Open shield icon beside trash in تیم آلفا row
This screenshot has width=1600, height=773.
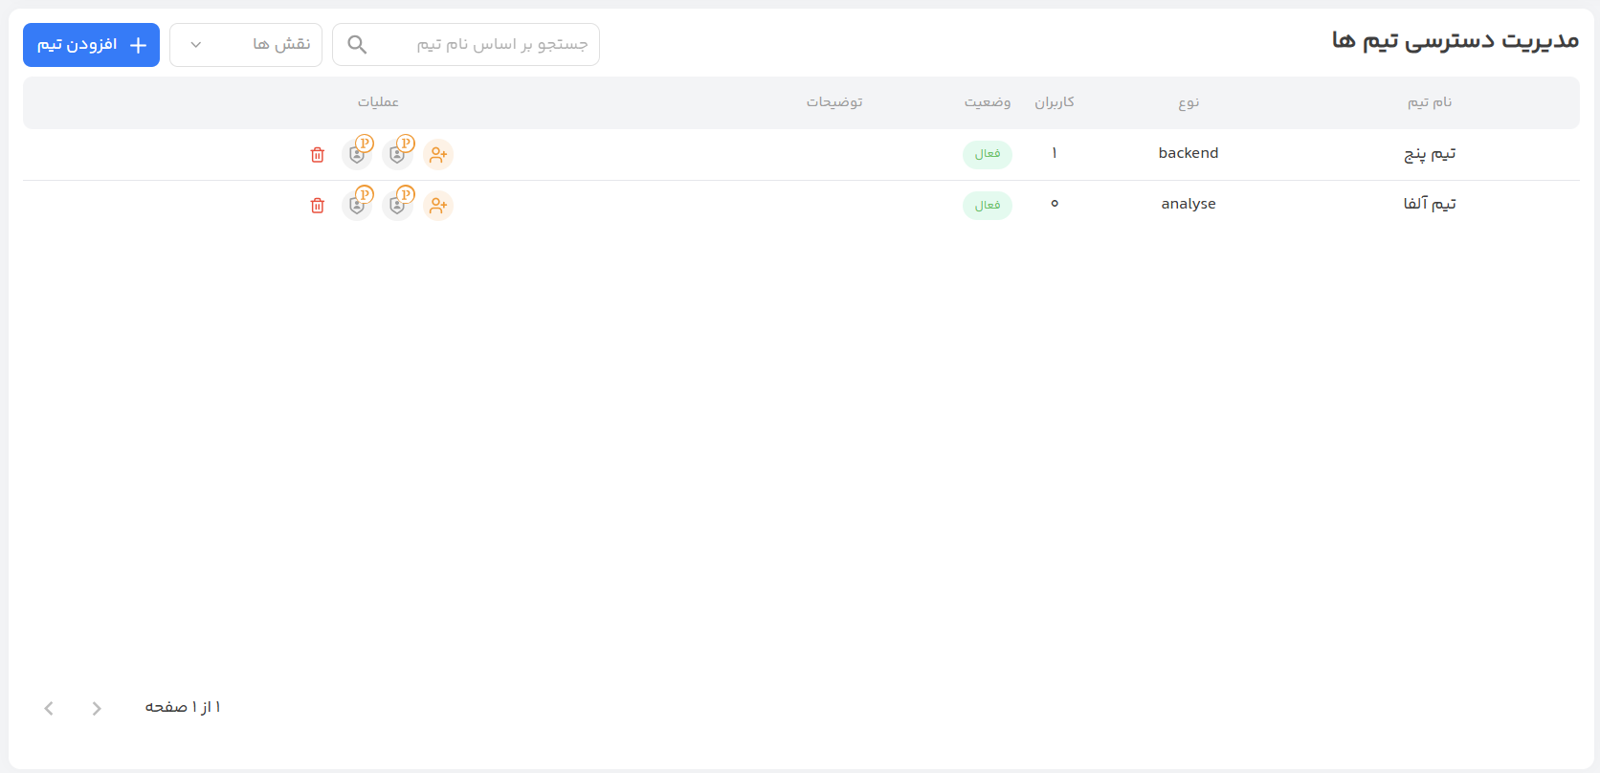pos(358,204)
